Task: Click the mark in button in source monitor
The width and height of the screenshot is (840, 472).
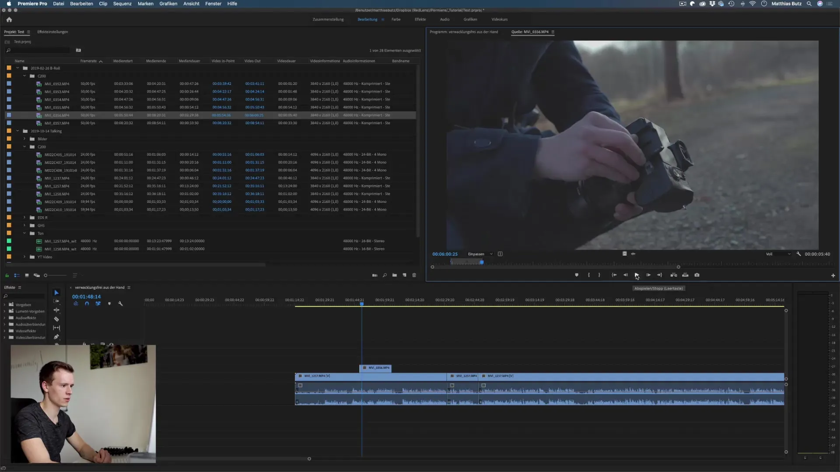Action: coord(588,275)
